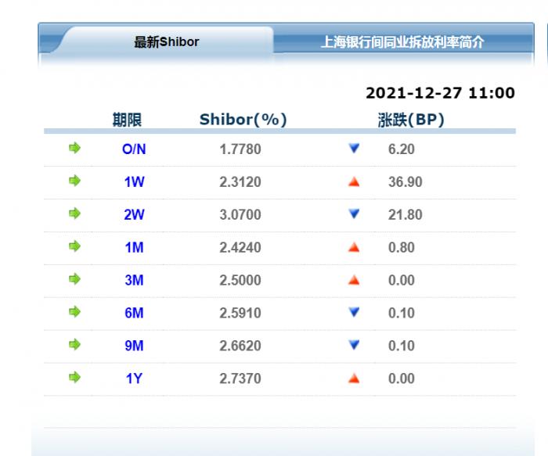Click the 涨跌(BP) column header
Image resolution: width=548 pixels, height=456 pixels.
(411, 120)
